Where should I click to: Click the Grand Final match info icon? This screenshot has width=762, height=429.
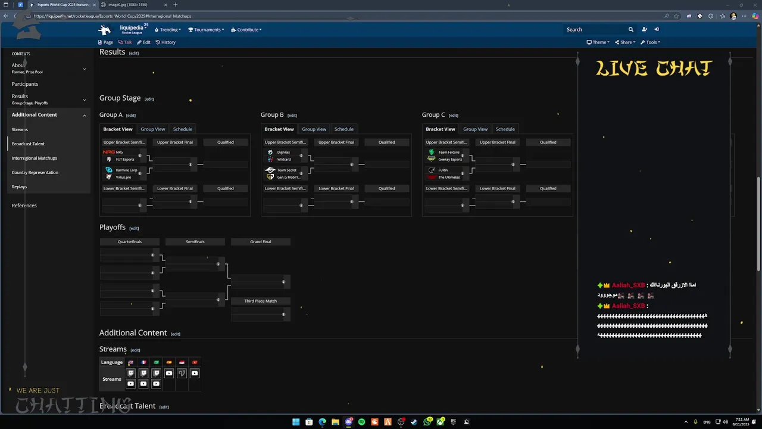pos(283,282)
